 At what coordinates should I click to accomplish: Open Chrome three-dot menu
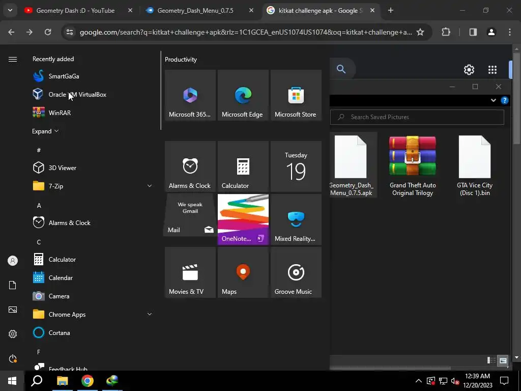tap(510, 32)
